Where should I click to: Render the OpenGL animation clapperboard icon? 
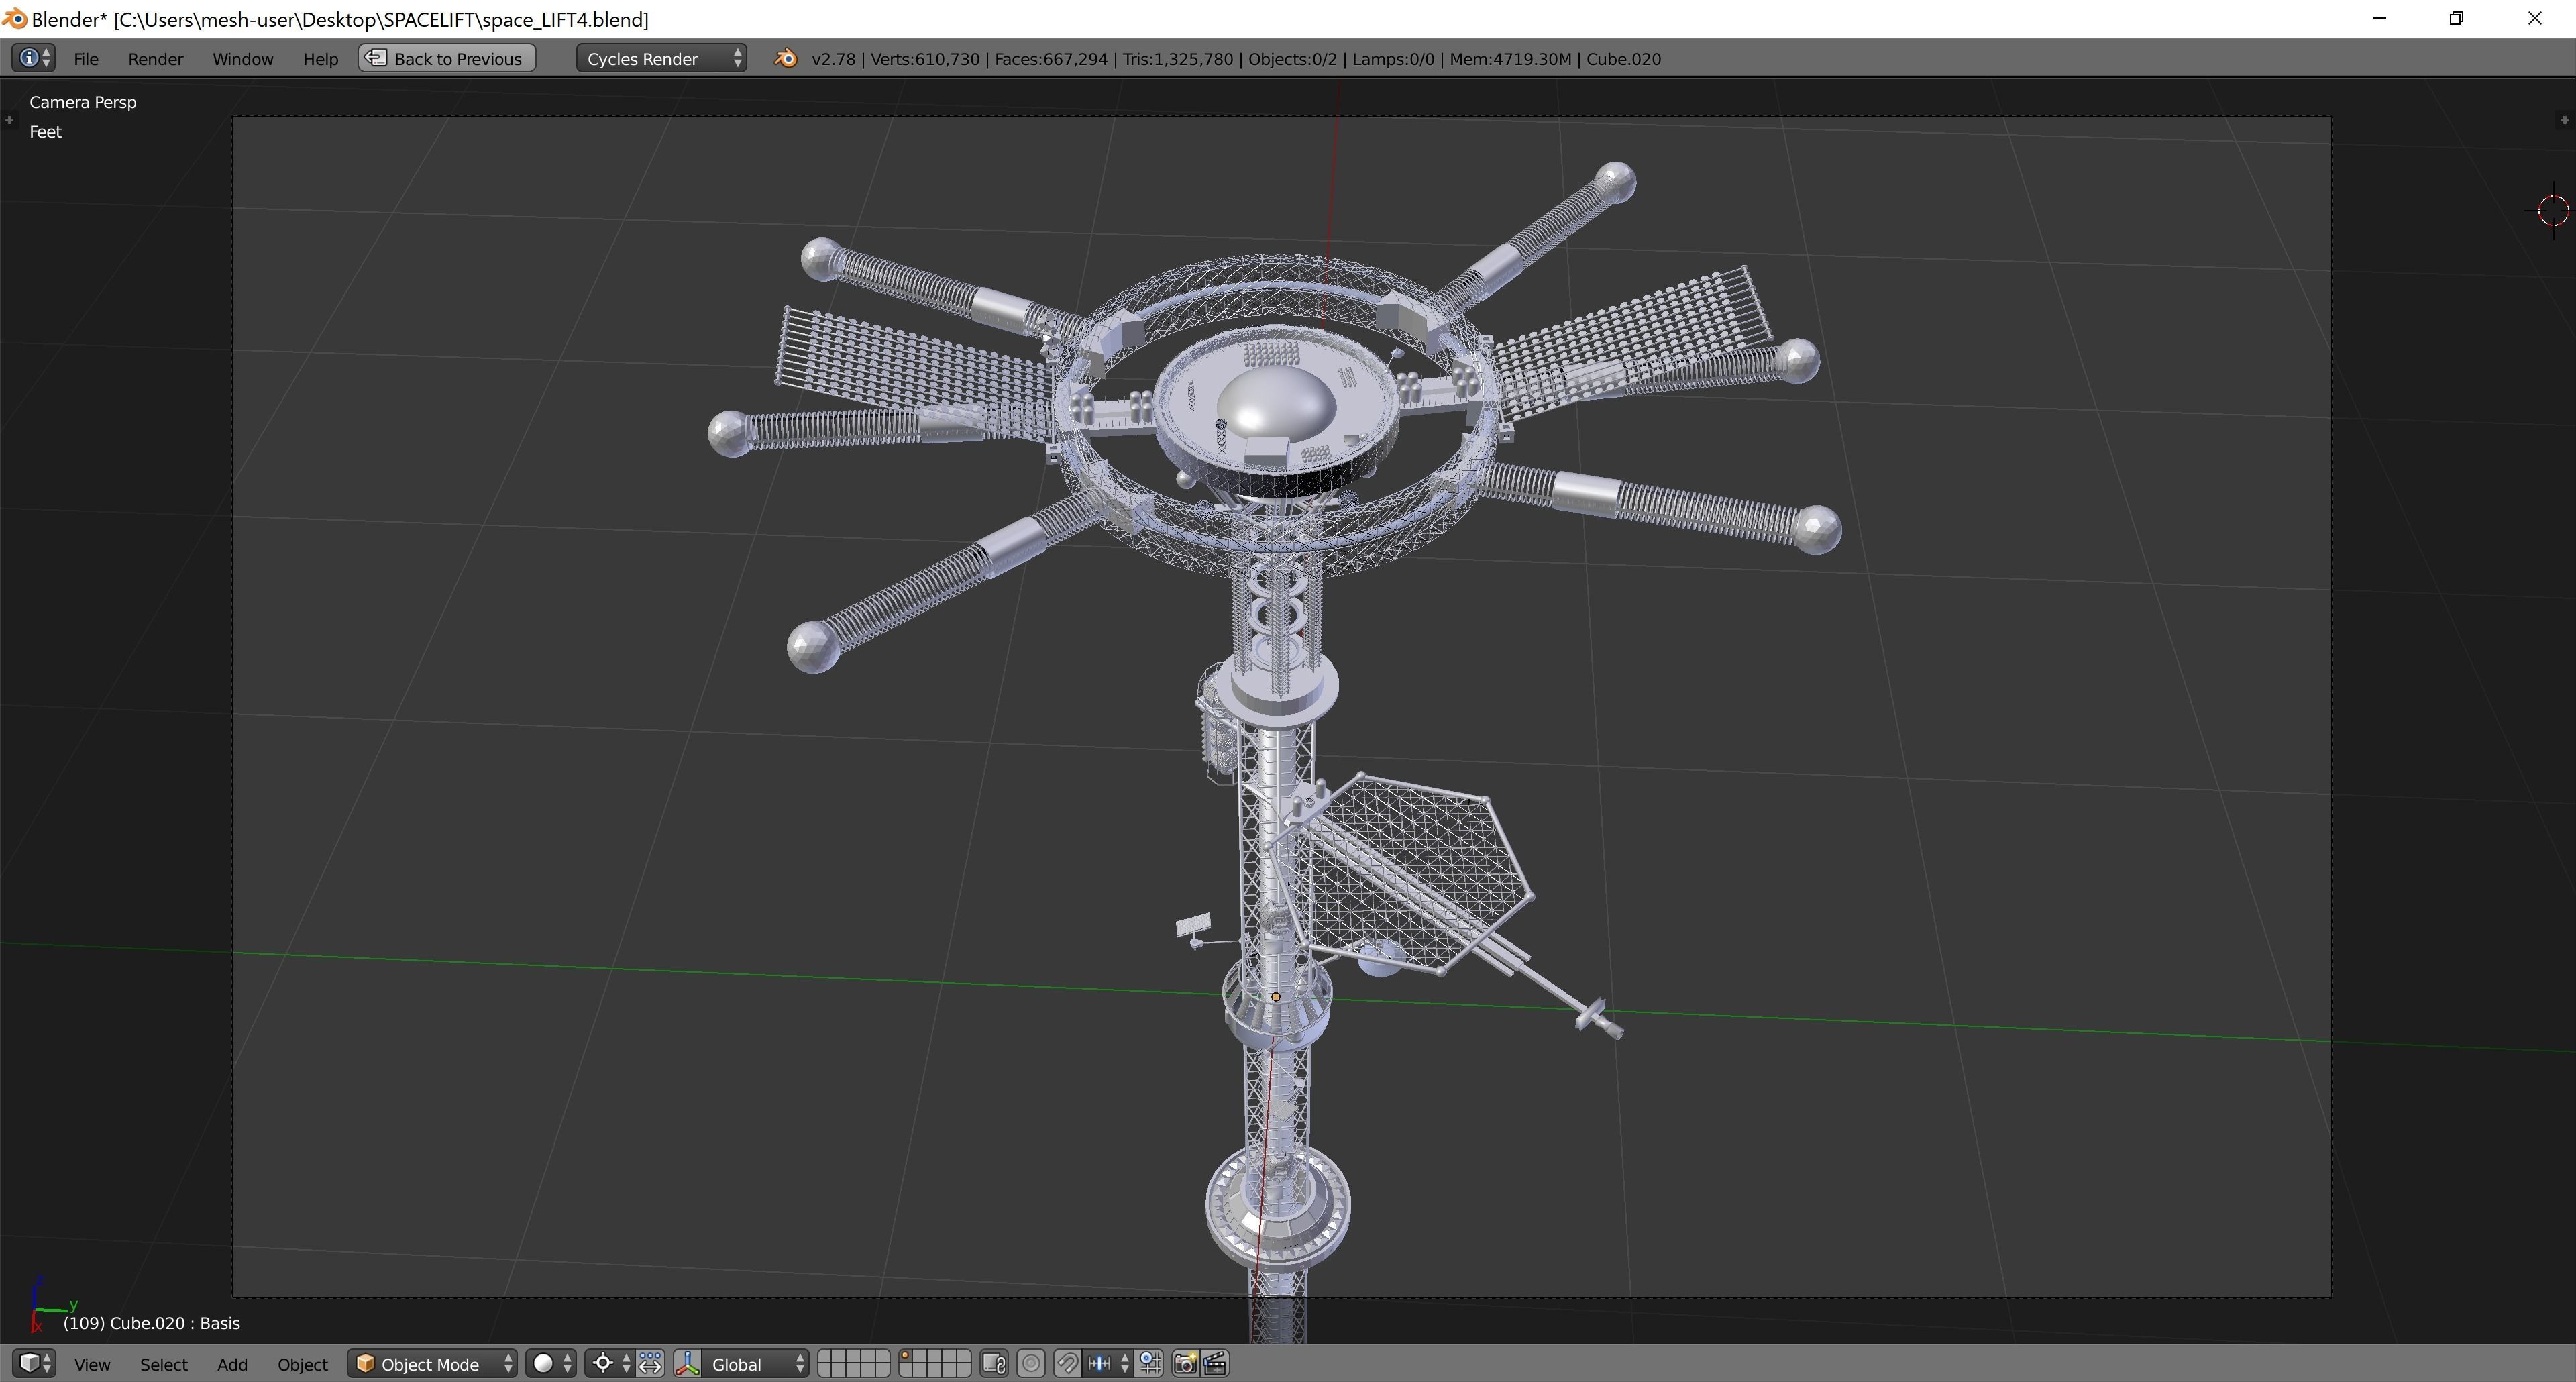[1215, 1364]
